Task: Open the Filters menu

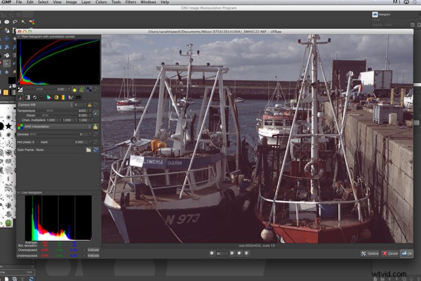Action: 131,2
